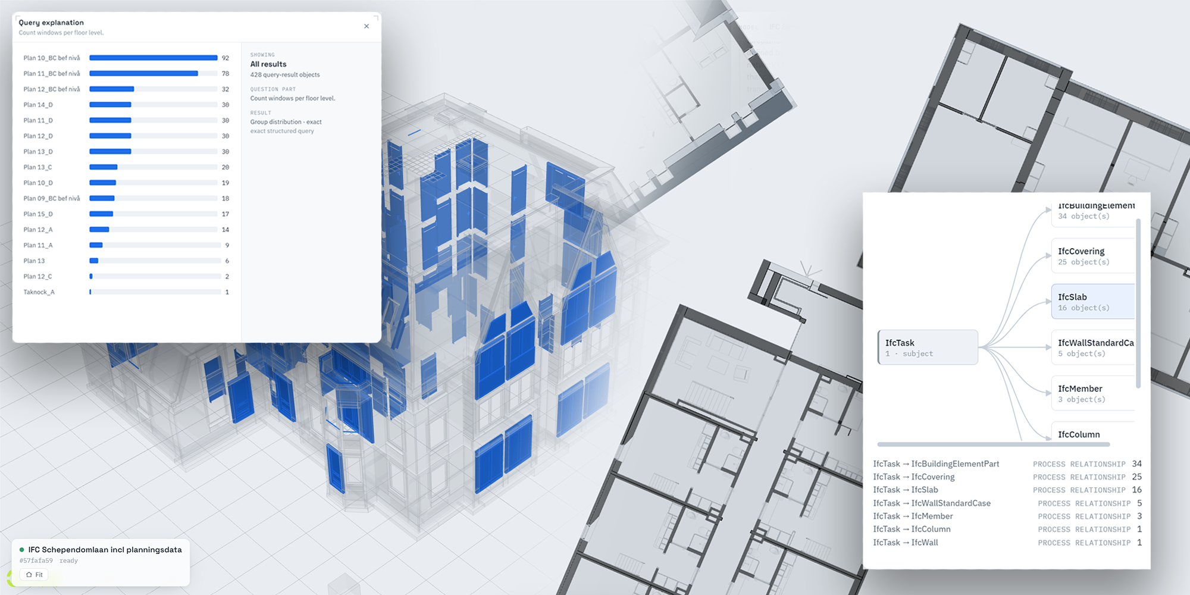The image size is (1190, 595).
Task: Click Group distribution · exact result text
Action: (286, 122)
